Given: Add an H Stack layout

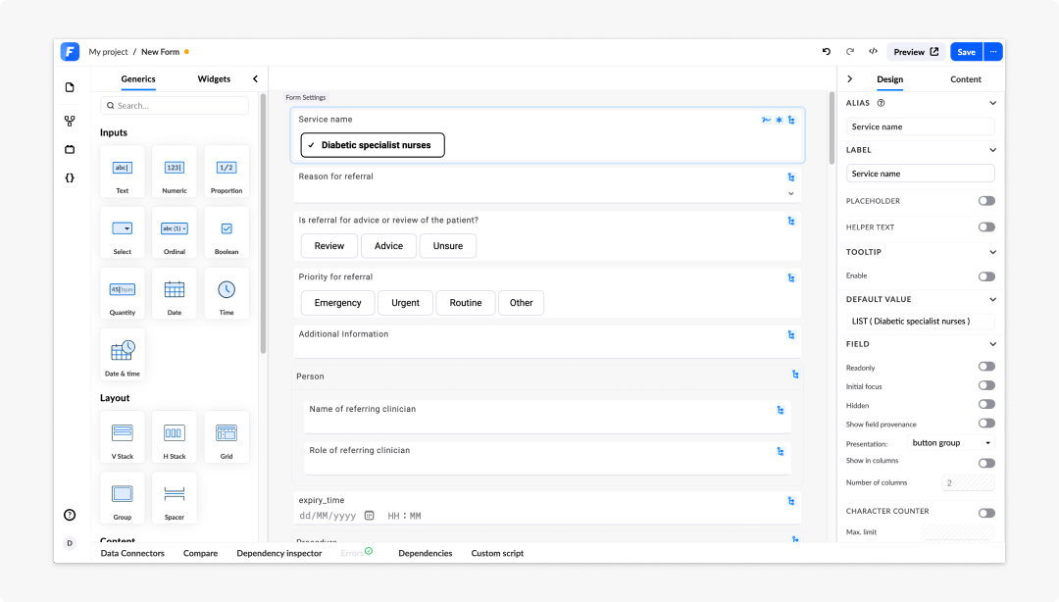Looking at the screenshot, I should coord(175,437).
